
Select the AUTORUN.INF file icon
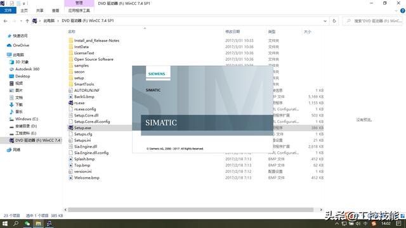70,91
